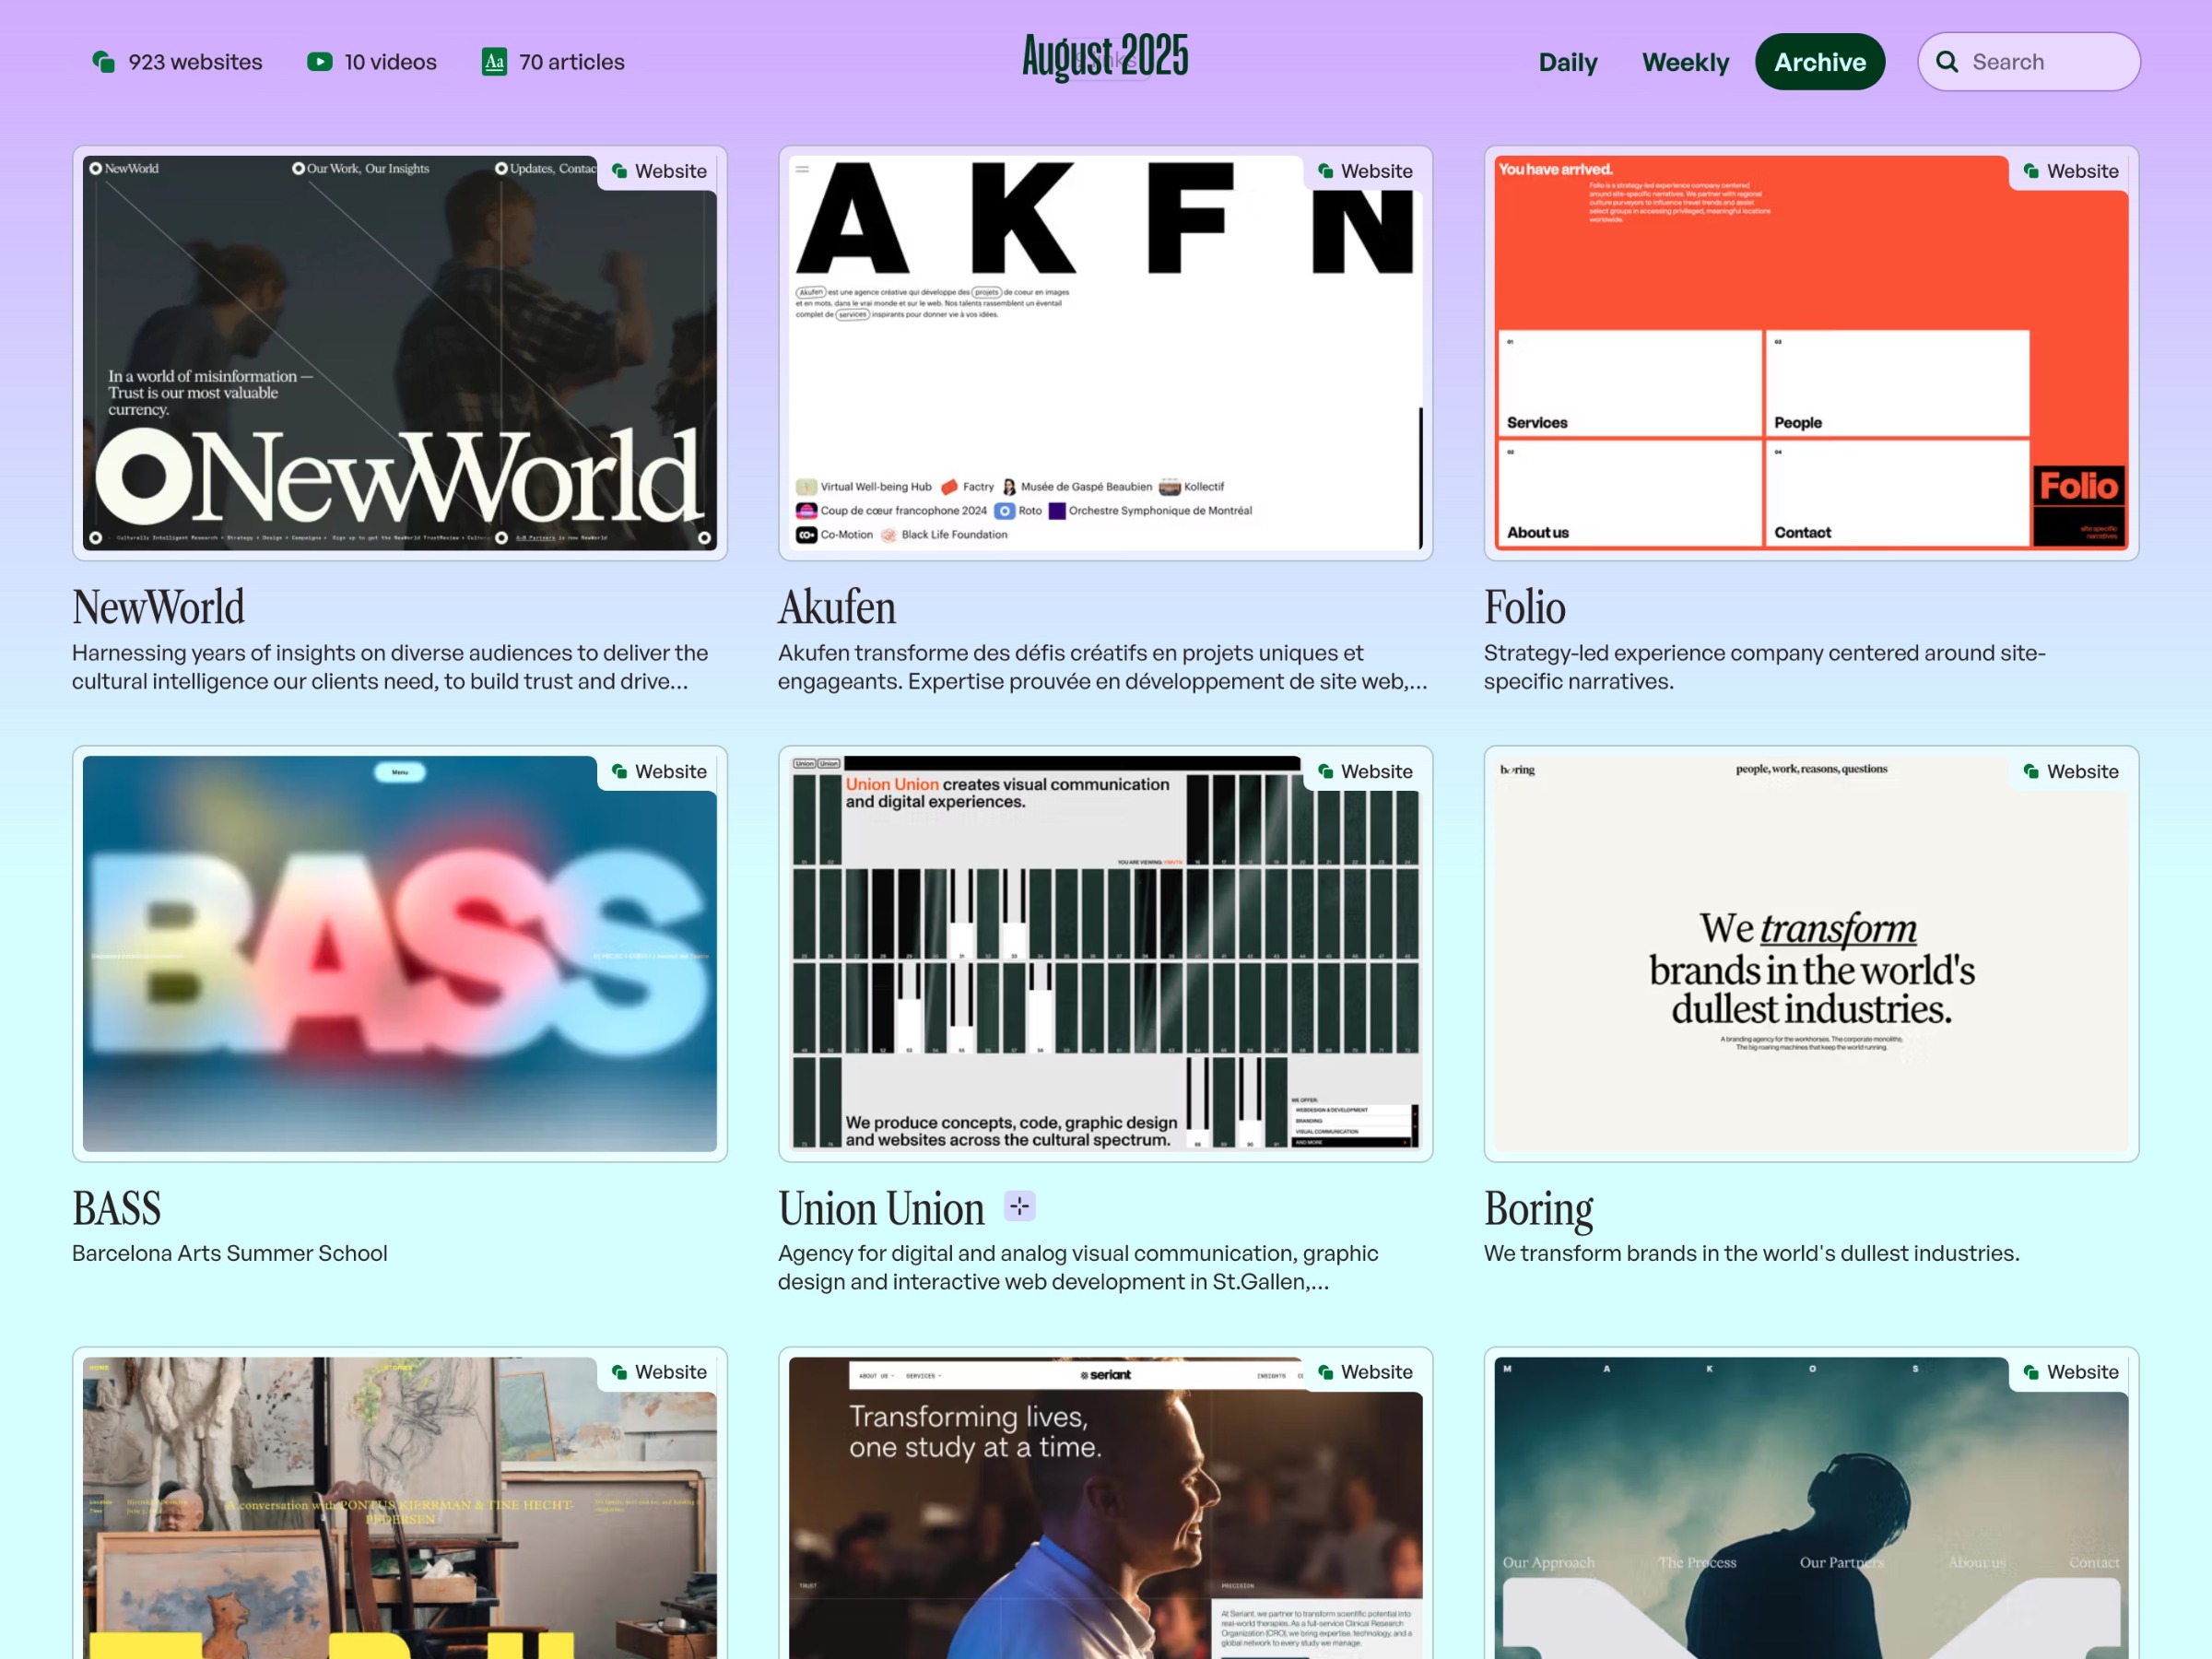Filter by 923 websites

coord(177,62)
